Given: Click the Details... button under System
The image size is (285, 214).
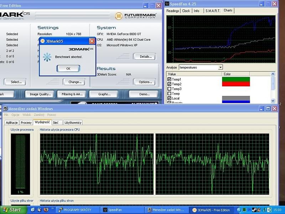Looking at the screenshot, I should click(144, 57).
